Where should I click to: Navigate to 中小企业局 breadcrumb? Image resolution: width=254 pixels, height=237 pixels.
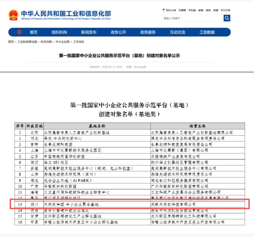pos(62,42)
